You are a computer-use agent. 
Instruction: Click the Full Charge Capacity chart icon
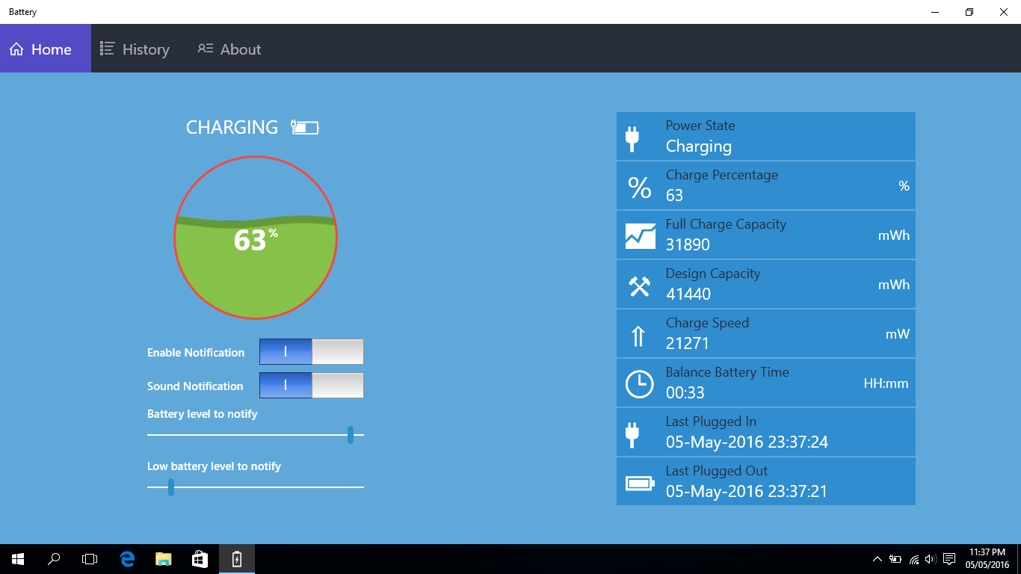[x=640, y=236]
